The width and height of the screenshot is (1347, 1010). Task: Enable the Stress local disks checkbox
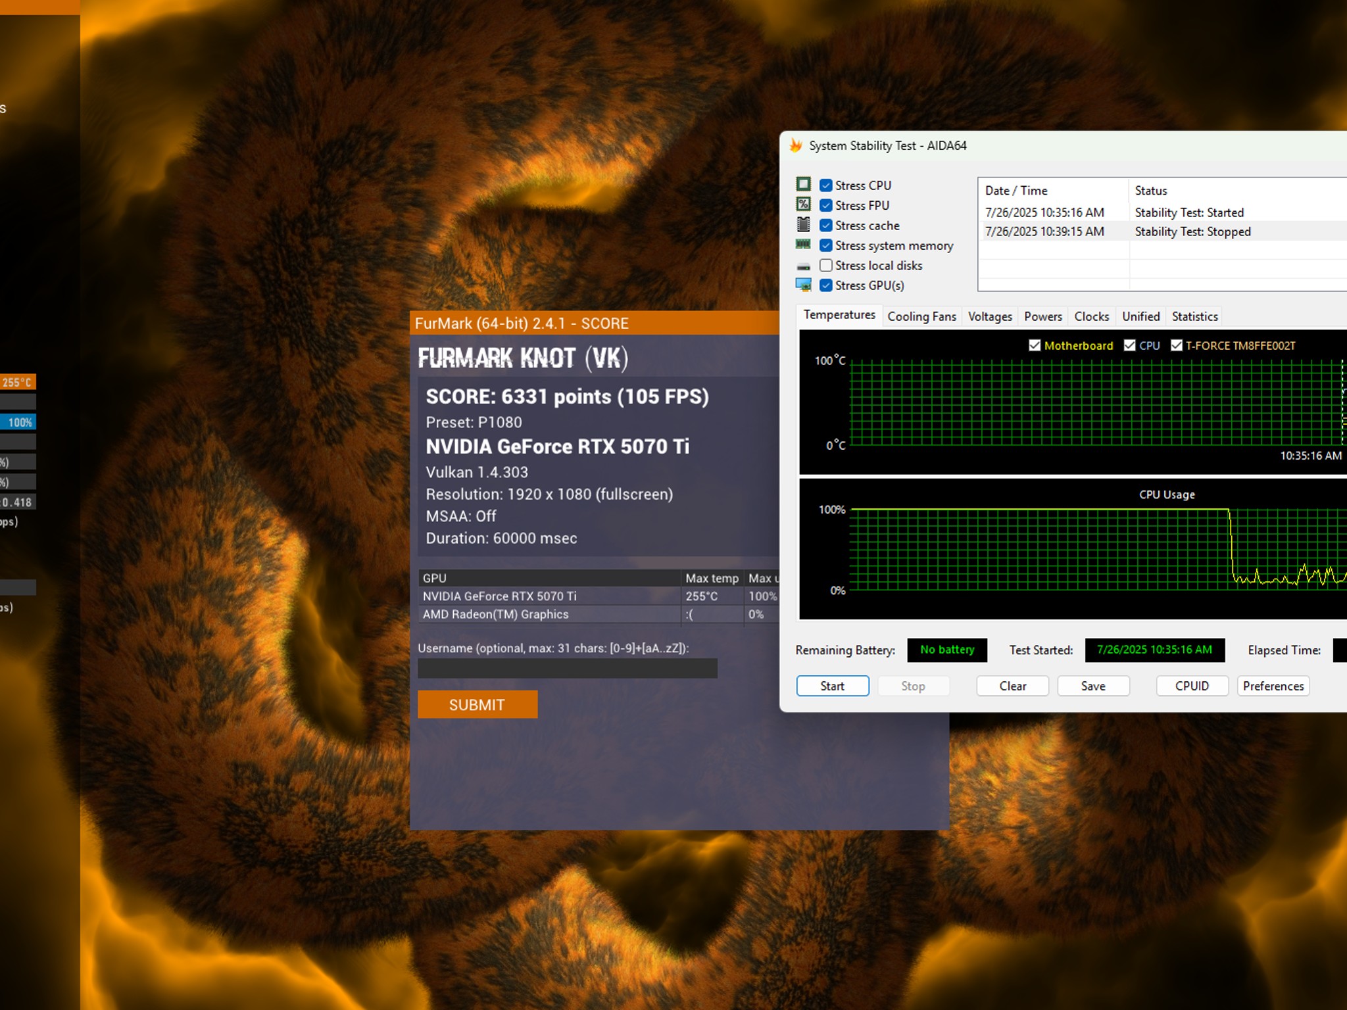tap(826, 265)
